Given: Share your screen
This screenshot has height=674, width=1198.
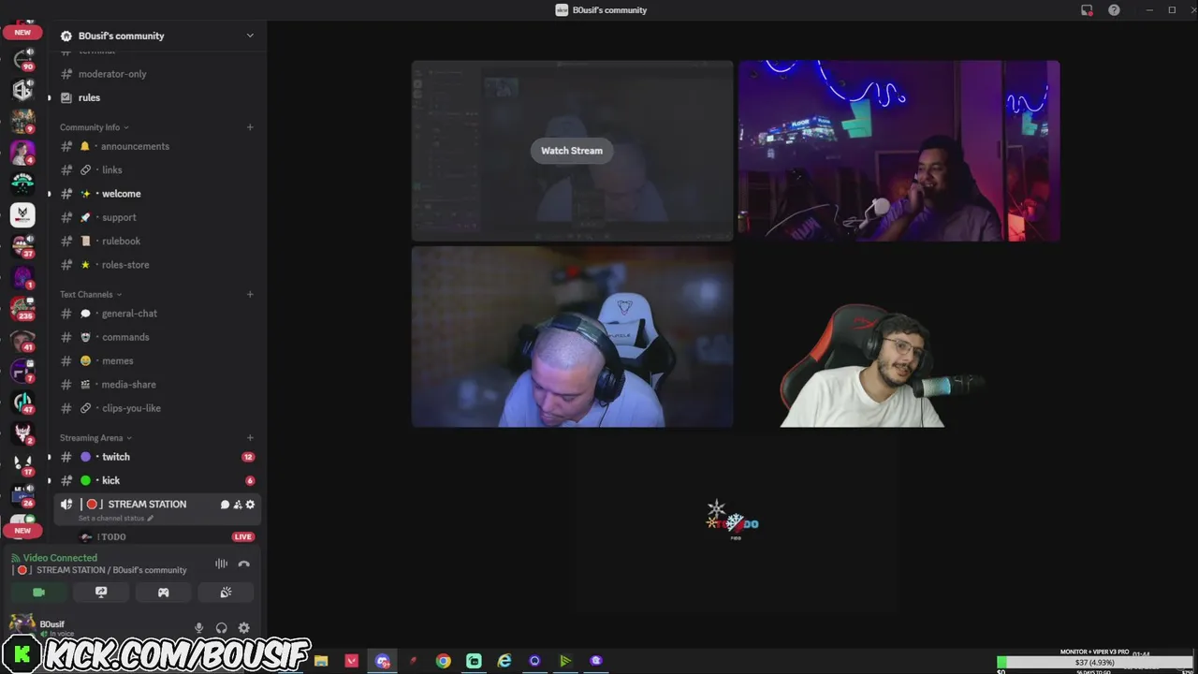Looking at the screenshot, I should click(x=101, y=593).
